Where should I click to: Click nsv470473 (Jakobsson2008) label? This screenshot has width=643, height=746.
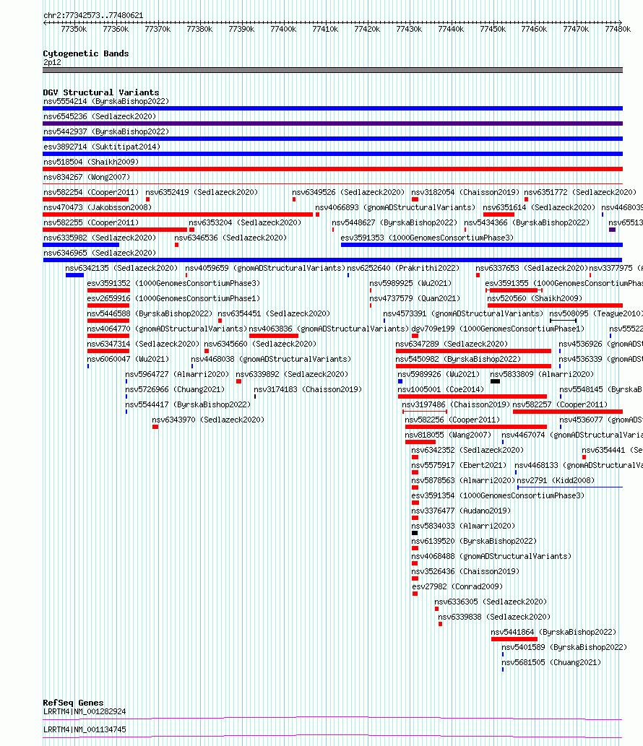coord(98,208)
